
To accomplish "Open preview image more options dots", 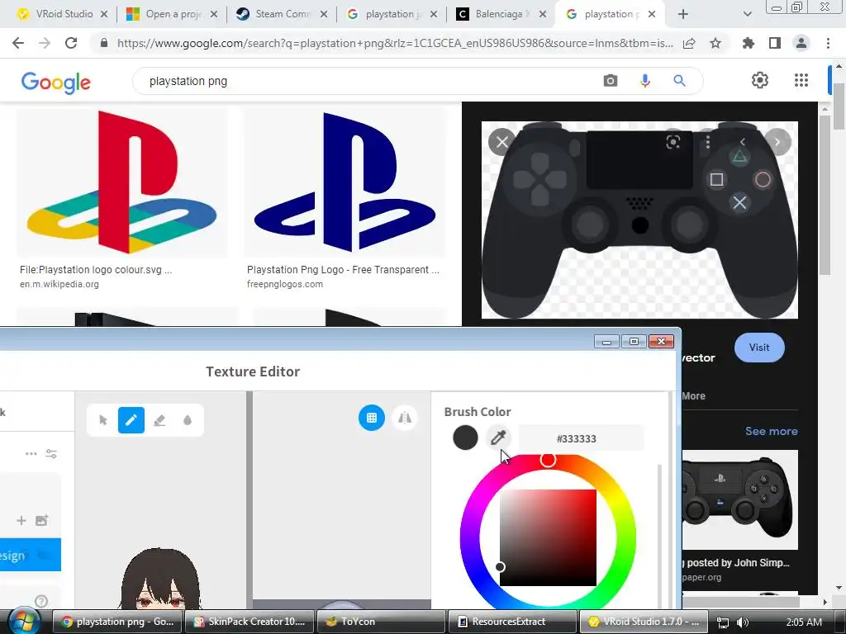I will (x=708, y=142).
